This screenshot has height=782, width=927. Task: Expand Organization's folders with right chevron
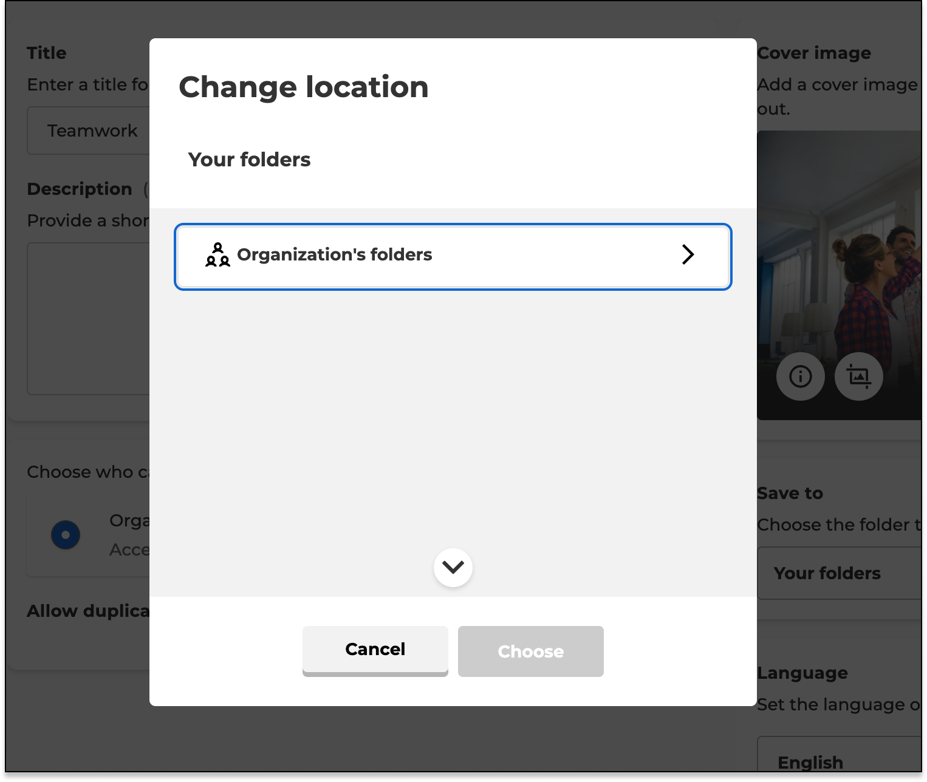(x=688, y=255)
